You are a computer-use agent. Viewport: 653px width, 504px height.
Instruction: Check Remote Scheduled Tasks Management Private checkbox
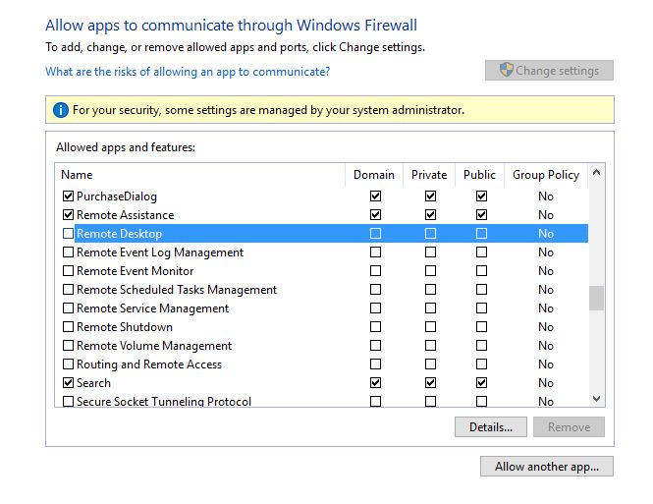click(x=430, y=289)
